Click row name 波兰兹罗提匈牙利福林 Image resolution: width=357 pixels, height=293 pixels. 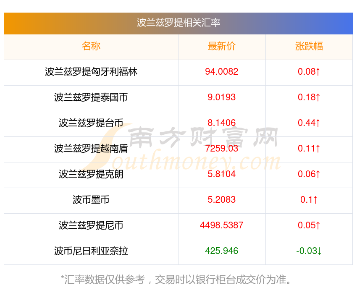[91, 72]
